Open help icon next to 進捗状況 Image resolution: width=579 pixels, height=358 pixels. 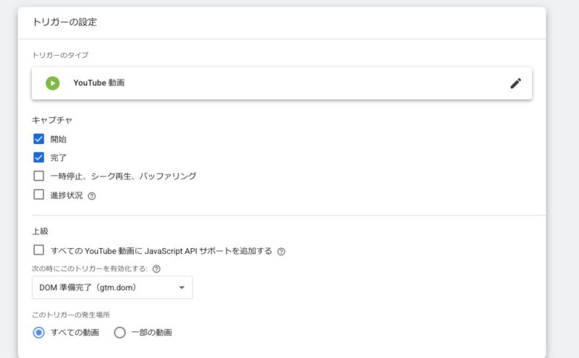pyautogui.click(x=92, y=196)
